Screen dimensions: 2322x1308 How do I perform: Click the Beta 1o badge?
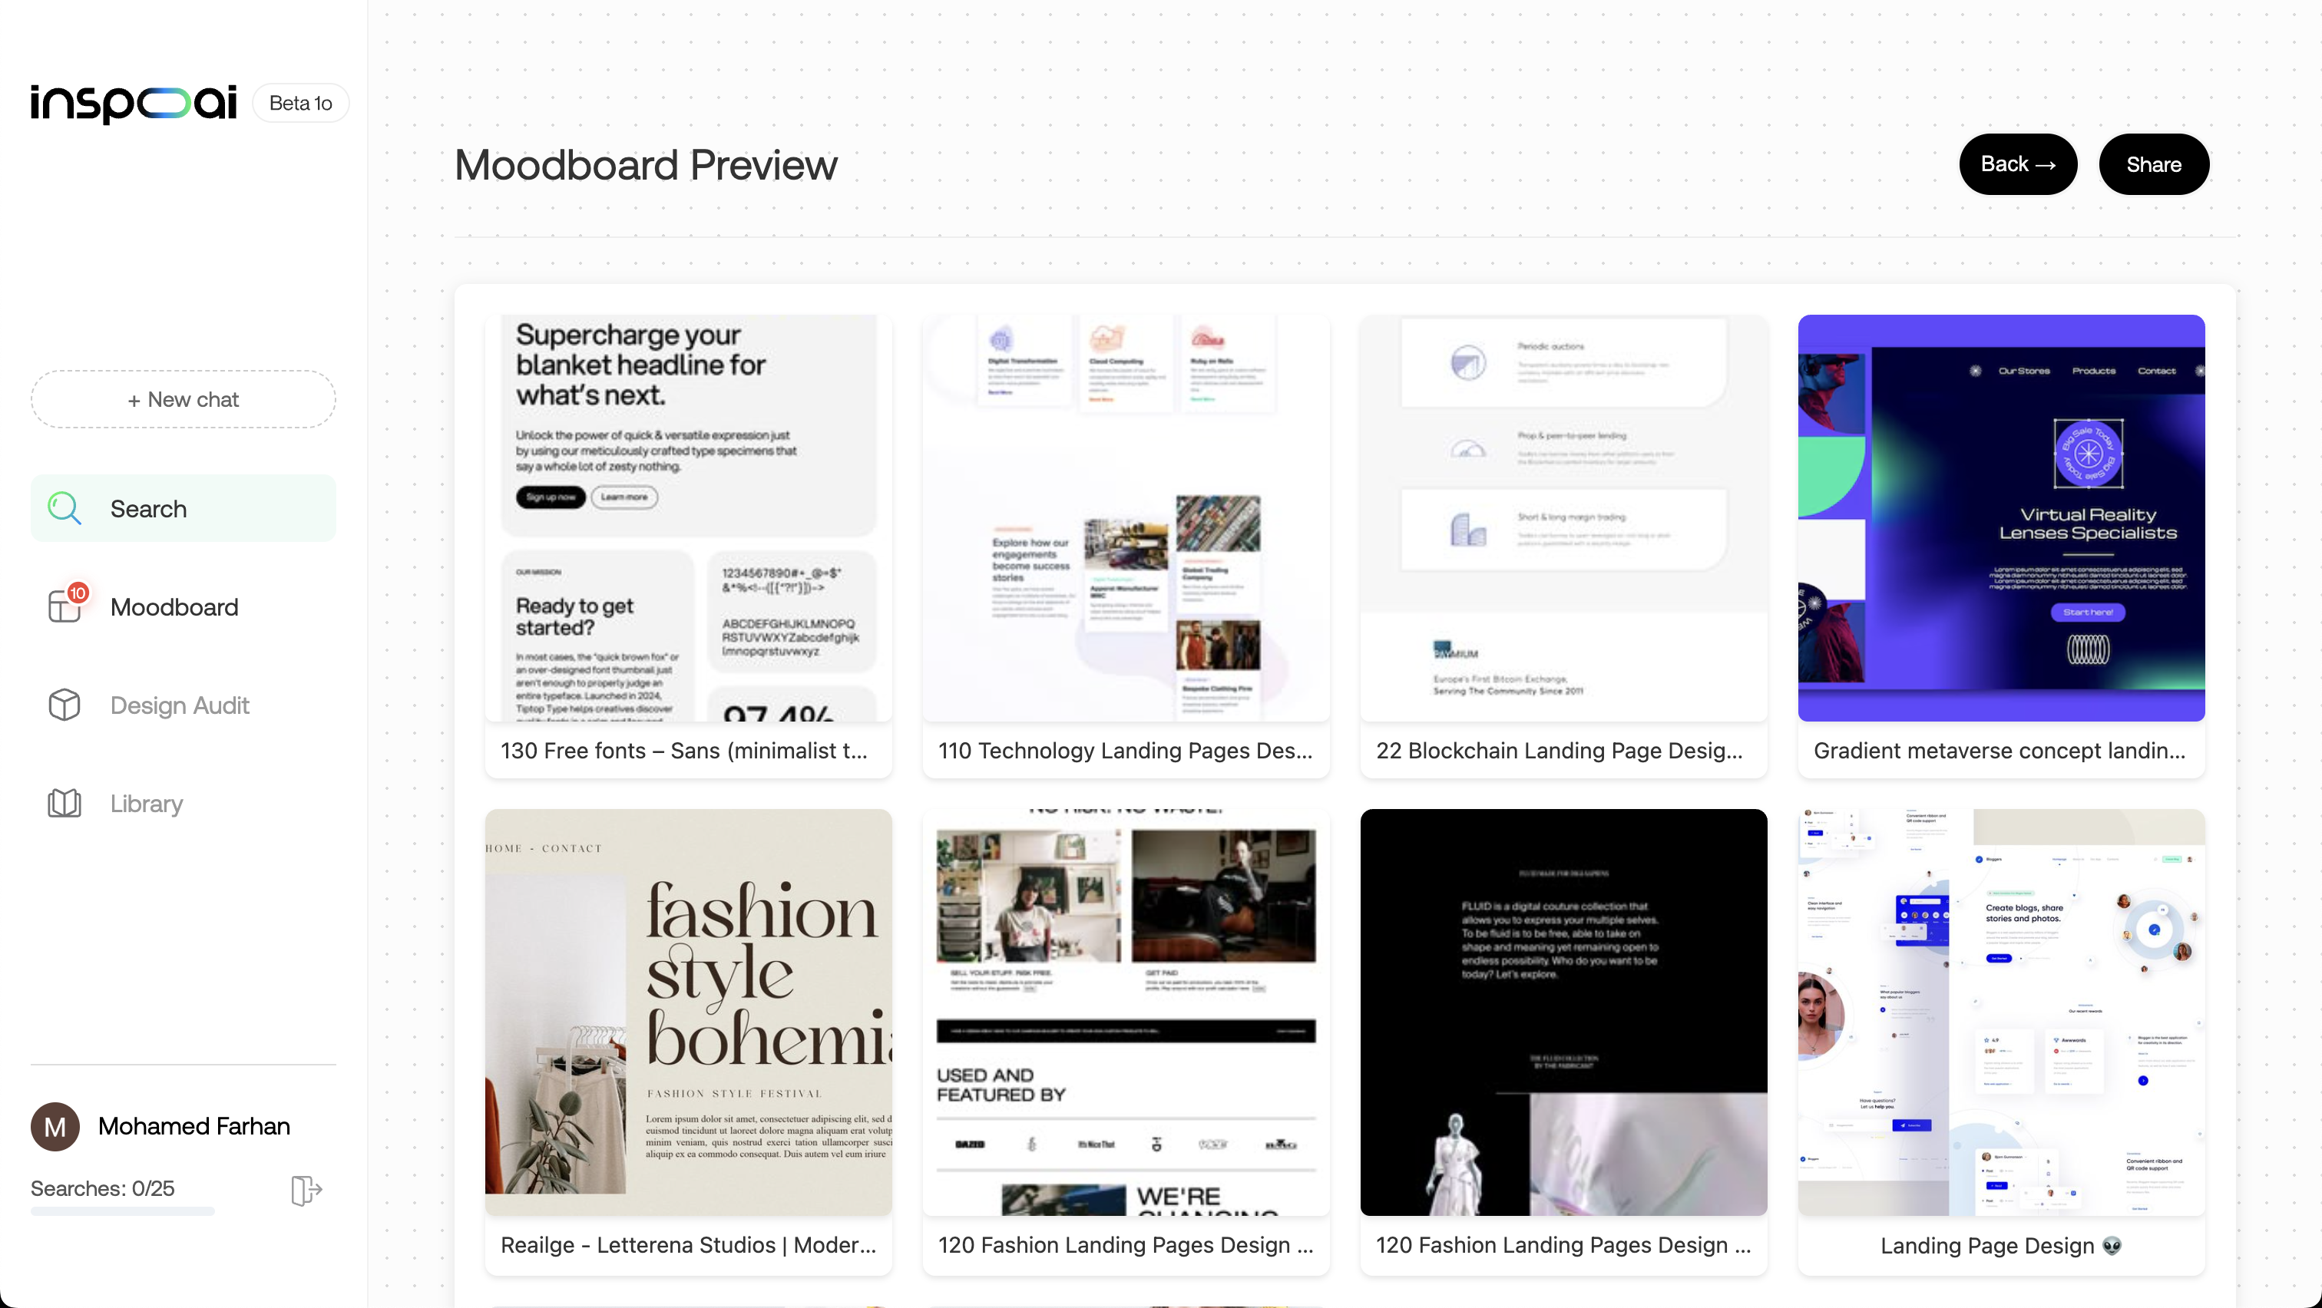tap(300, 103)
